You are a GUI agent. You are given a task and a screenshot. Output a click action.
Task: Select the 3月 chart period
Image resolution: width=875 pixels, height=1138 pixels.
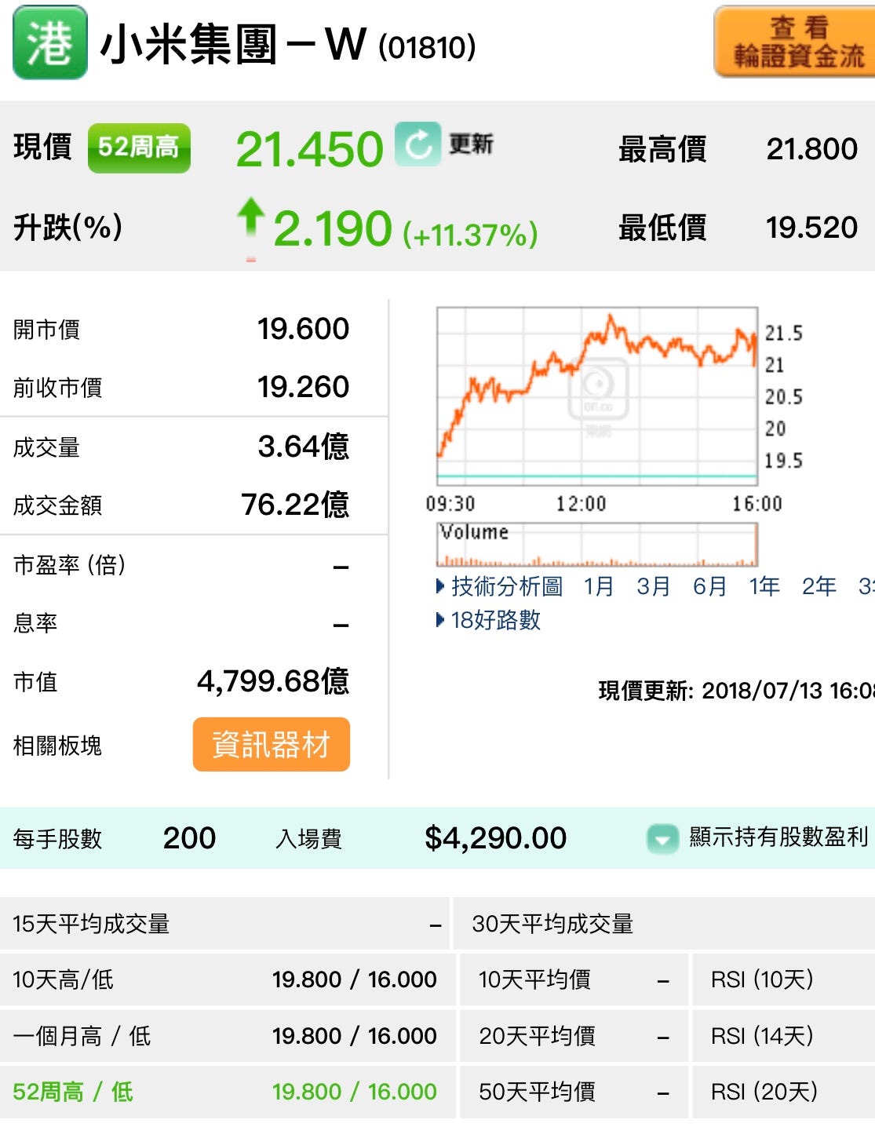[654, 586]
